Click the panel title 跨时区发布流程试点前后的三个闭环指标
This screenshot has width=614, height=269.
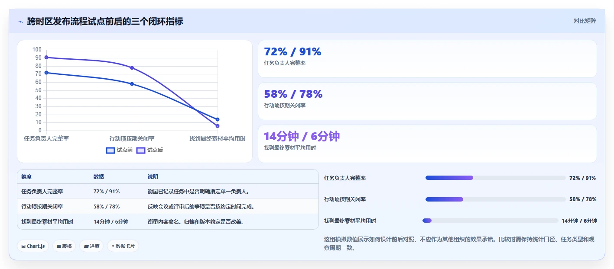coord(105,21)
